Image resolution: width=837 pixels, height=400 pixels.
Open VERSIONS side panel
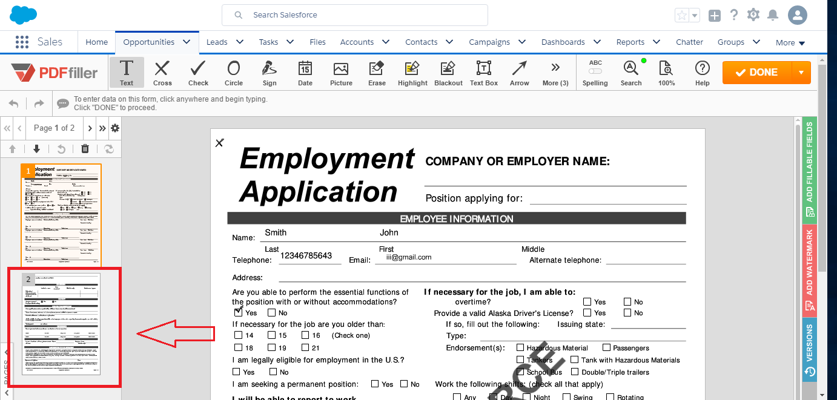pos(810,350)
